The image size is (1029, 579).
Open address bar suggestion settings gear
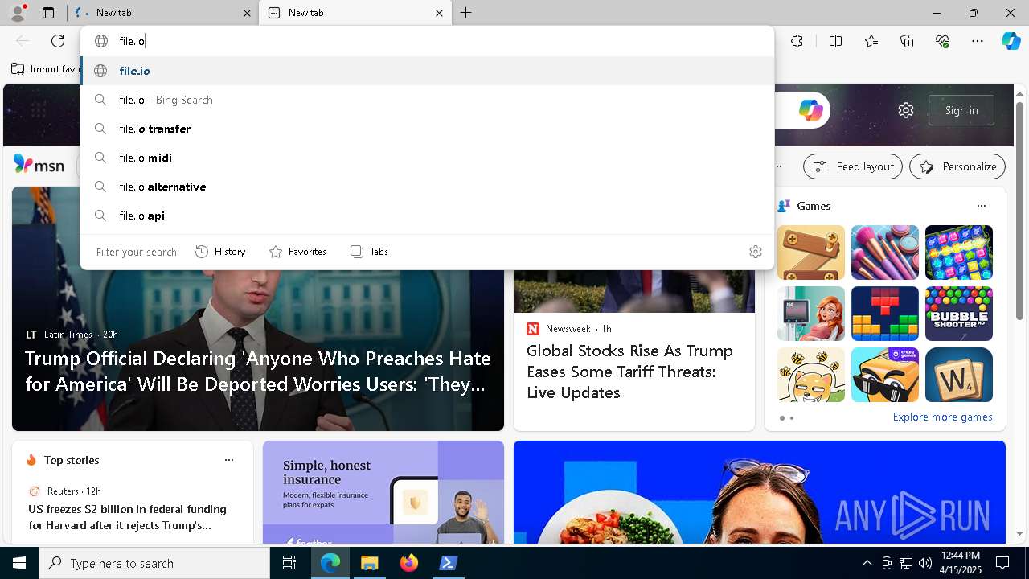755,252
